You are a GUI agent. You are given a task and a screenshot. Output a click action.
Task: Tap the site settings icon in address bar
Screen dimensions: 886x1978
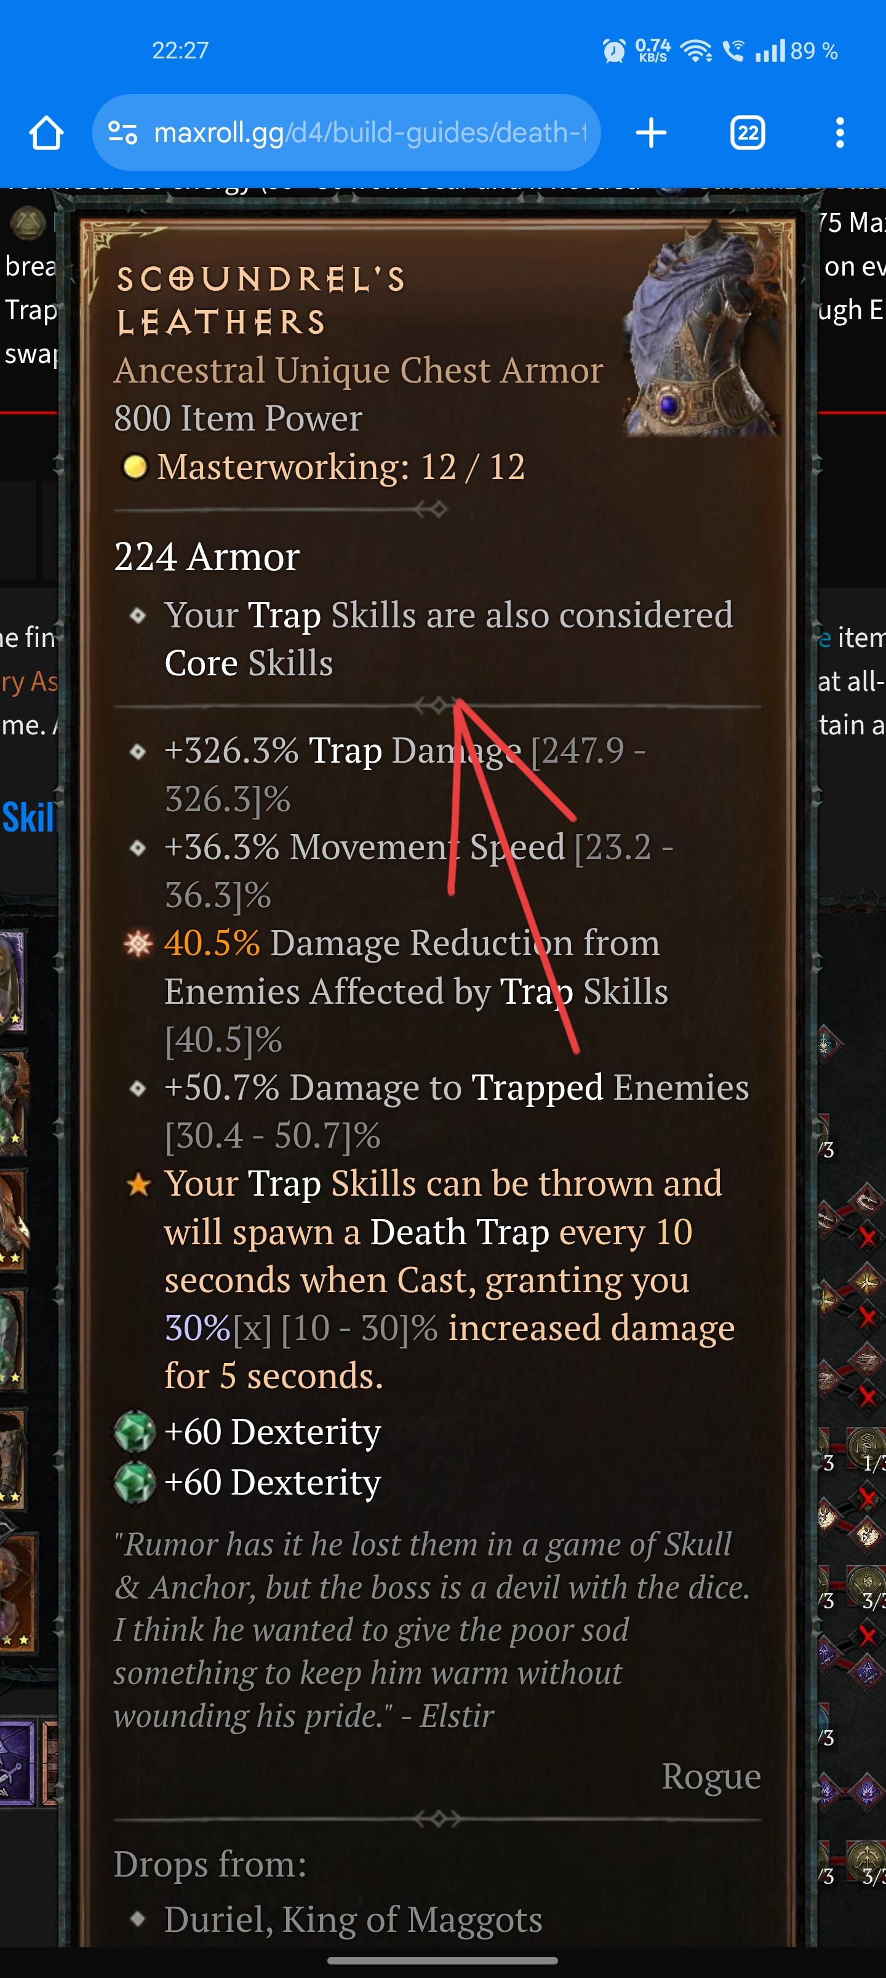click(122, 133)
